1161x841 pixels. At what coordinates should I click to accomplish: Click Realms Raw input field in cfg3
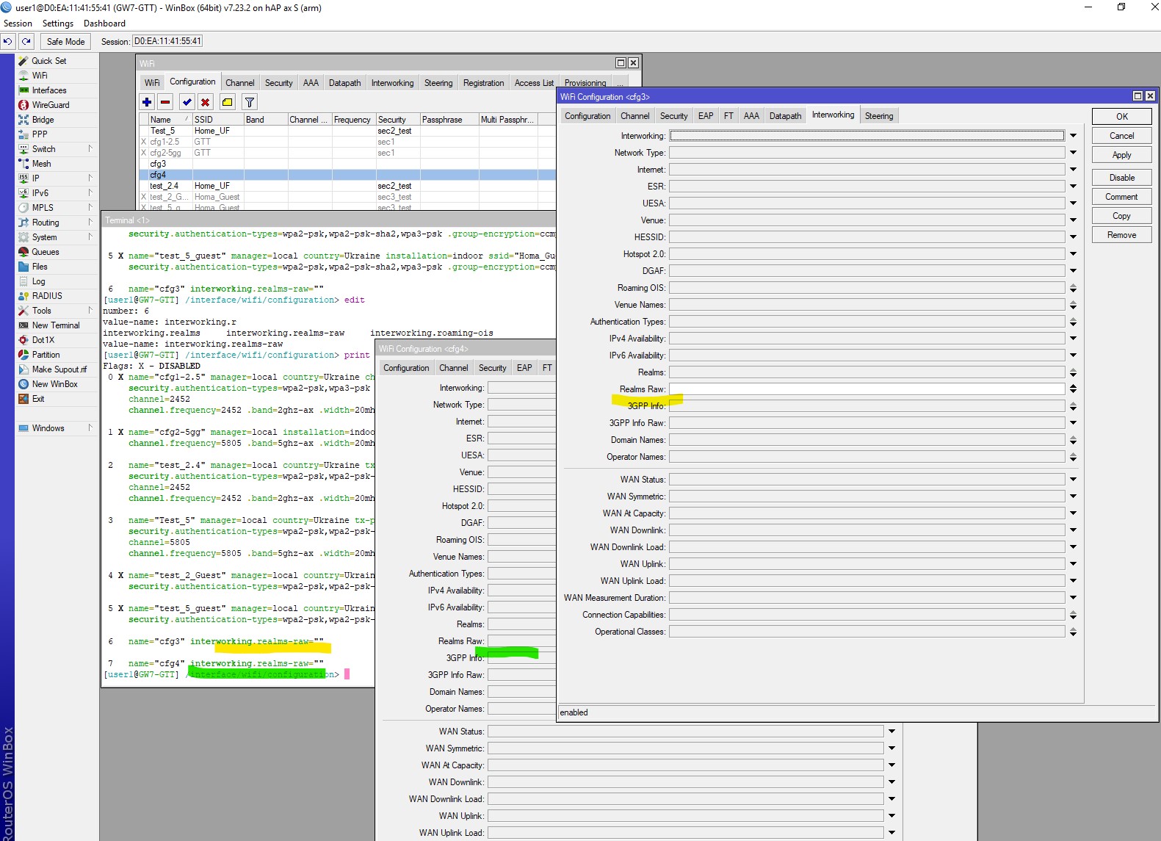pyautogui.click(x=867, y=389)
